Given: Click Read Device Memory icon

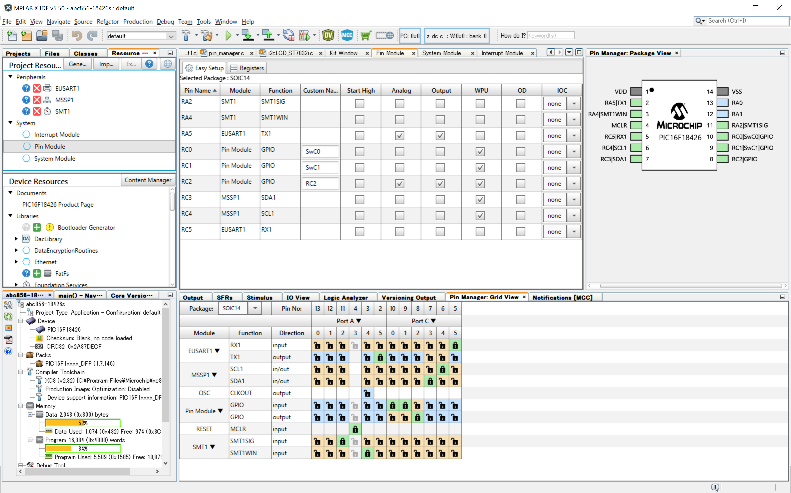Looking at the screenshot, I should coord(268,36).
